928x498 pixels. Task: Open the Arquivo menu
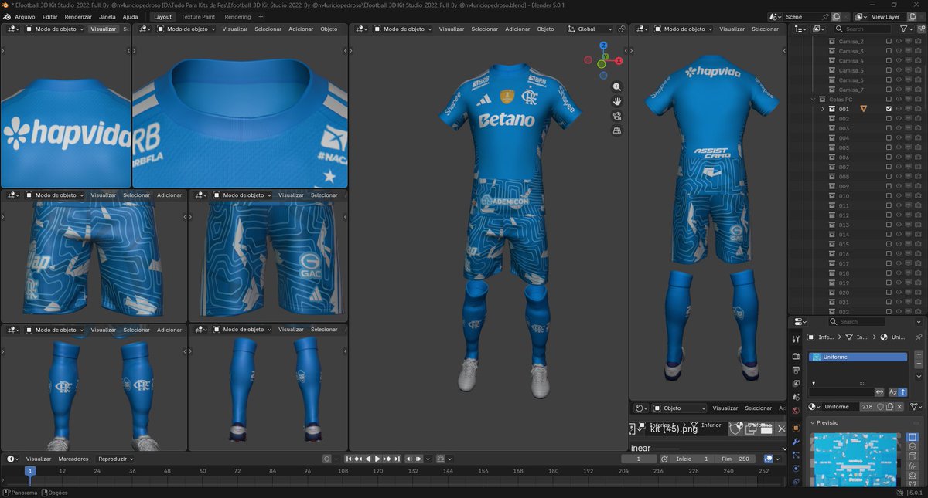click(x=25, y=16)
